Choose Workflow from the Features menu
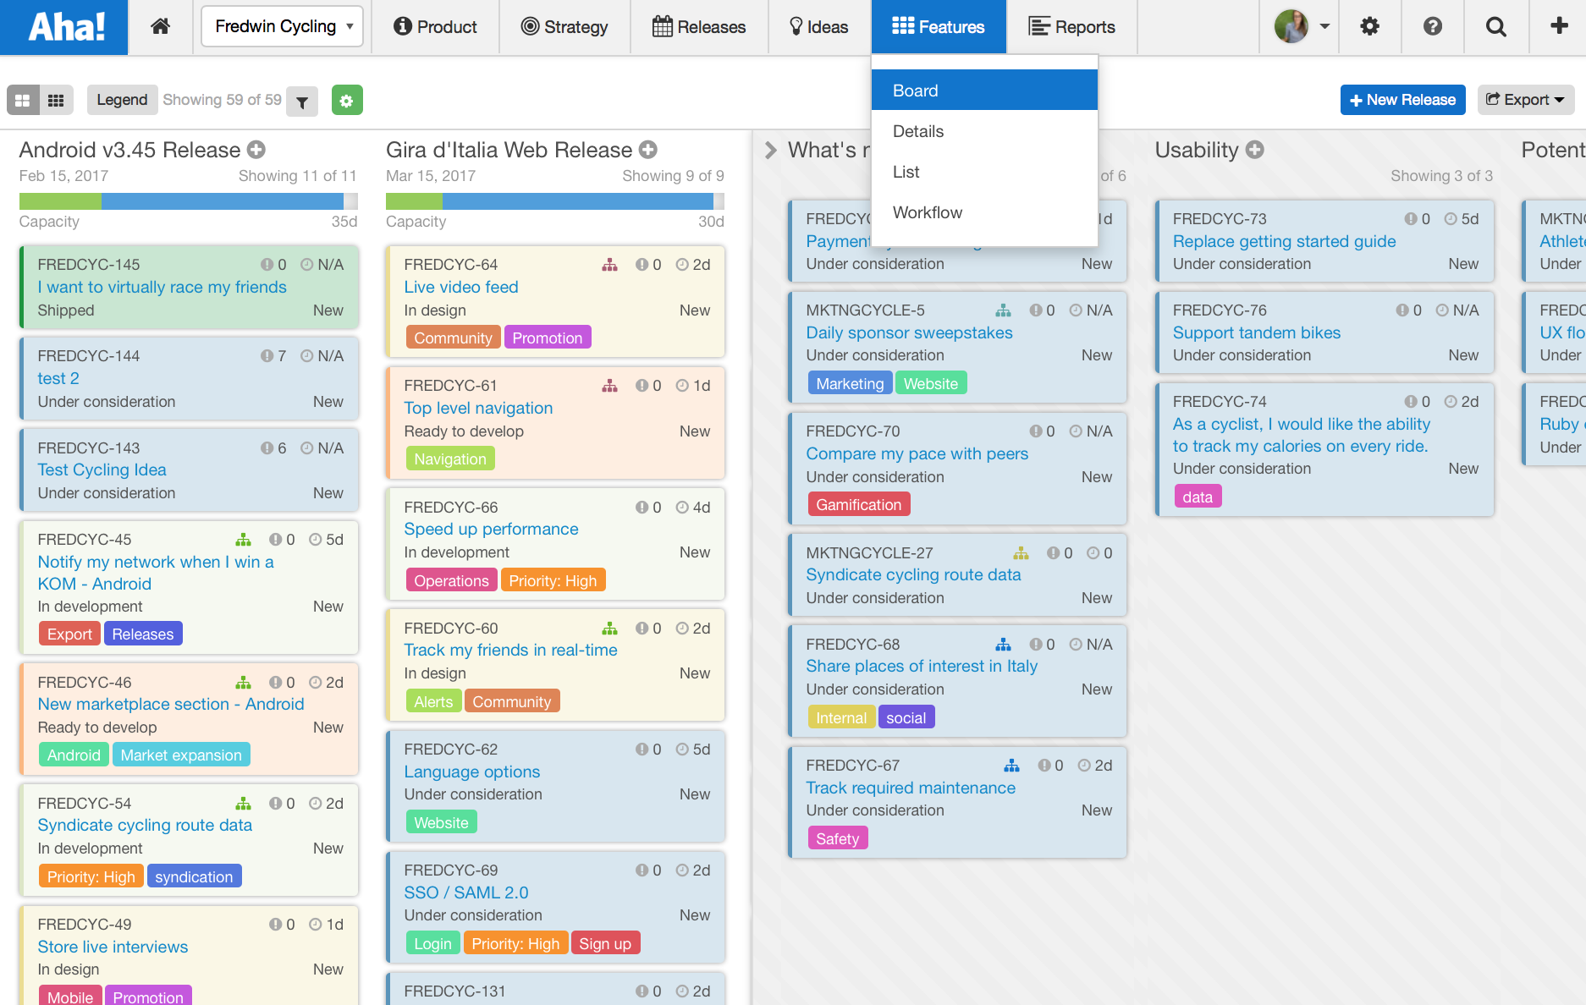 tap(928, 212)
